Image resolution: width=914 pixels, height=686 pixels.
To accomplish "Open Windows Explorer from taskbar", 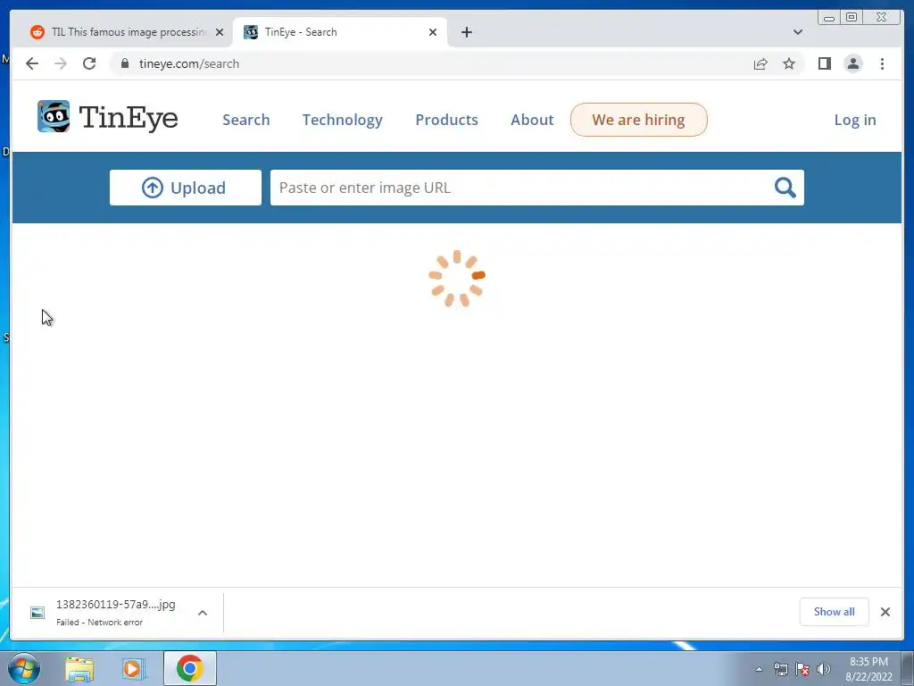I will click(79, 668).
